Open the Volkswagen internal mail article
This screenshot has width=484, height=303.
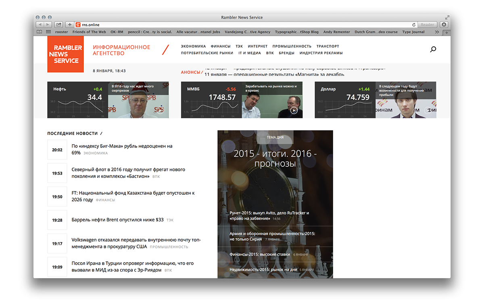(x=136, y=243)
